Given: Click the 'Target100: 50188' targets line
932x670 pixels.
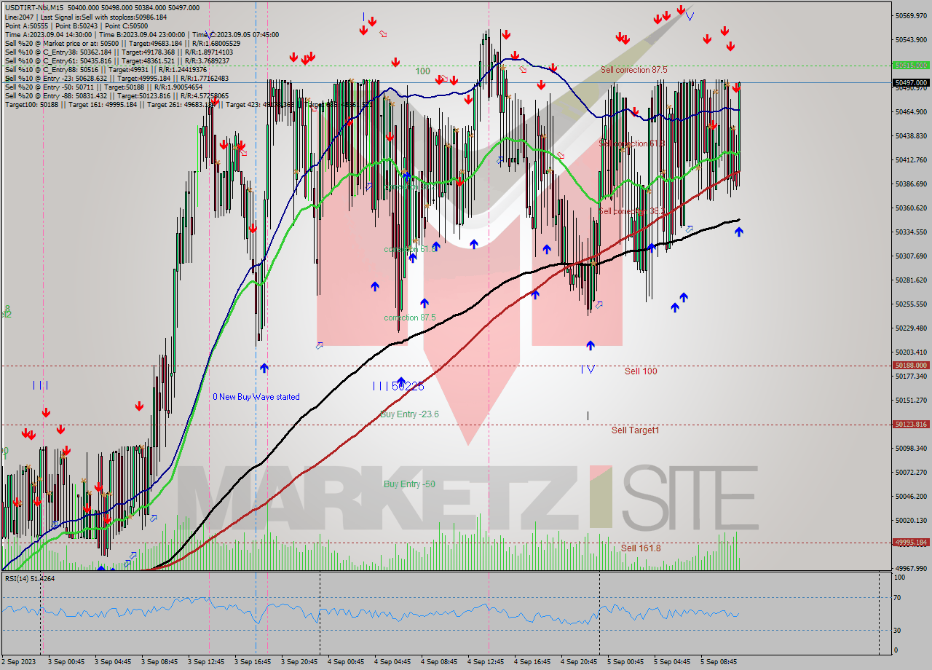Looking at the screenshot, I should pos(189,105).
